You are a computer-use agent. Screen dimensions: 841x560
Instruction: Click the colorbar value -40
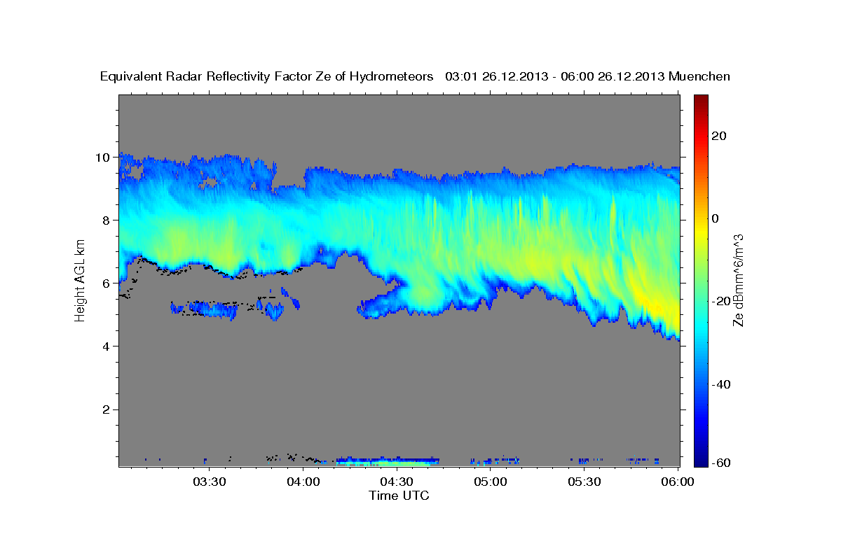(x=720, y=384)
